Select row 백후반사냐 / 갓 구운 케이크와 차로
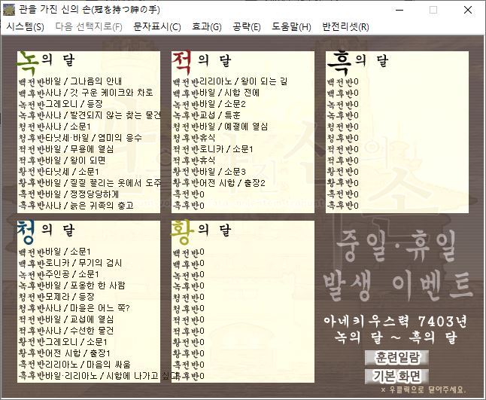Viewport: 486px width, 400px height. point(86,93)
